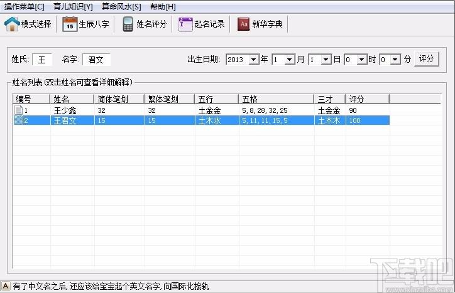Click the 姓氏 input field
Image resolution: width=455 pixels, height=293 pixels.
click(42, 60)
